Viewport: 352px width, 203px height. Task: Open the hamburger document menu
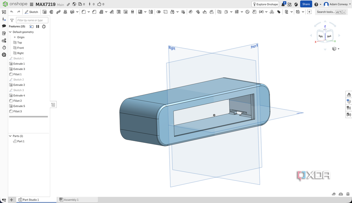[x=31, y=4]
